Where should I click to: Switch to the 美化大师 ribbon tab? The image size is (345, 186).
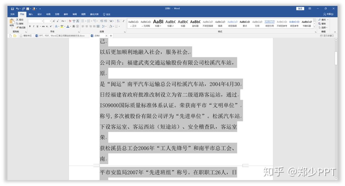pyautogui.click(x=94, y=14)
